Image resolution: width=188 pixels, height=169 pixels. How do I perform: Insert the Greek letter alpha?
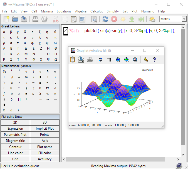point(4,32)
